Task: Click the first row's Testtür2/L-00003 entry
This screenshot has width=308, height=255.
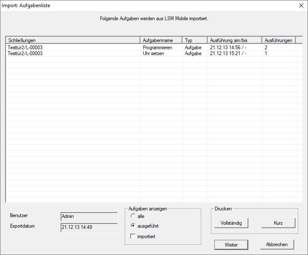Action: pyautogui.click(x=25, y=48)
